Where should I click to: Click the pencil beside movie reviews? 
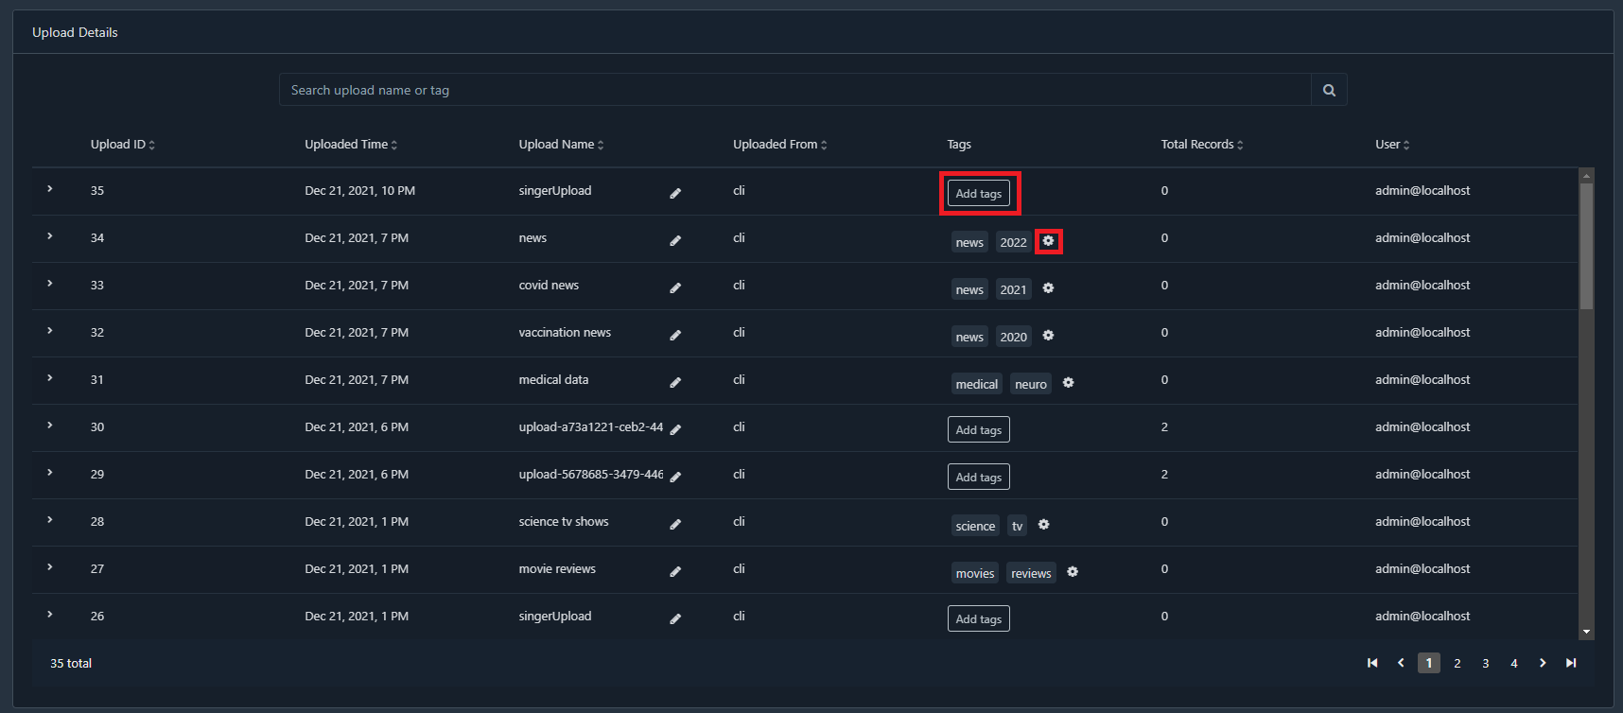tap(675, 571)
